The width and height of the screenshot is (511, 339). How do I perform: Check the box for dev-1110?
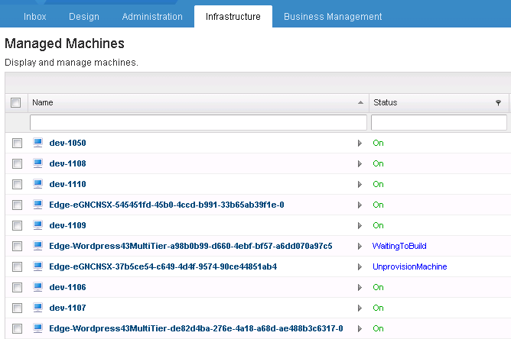[x=17, y=185]
